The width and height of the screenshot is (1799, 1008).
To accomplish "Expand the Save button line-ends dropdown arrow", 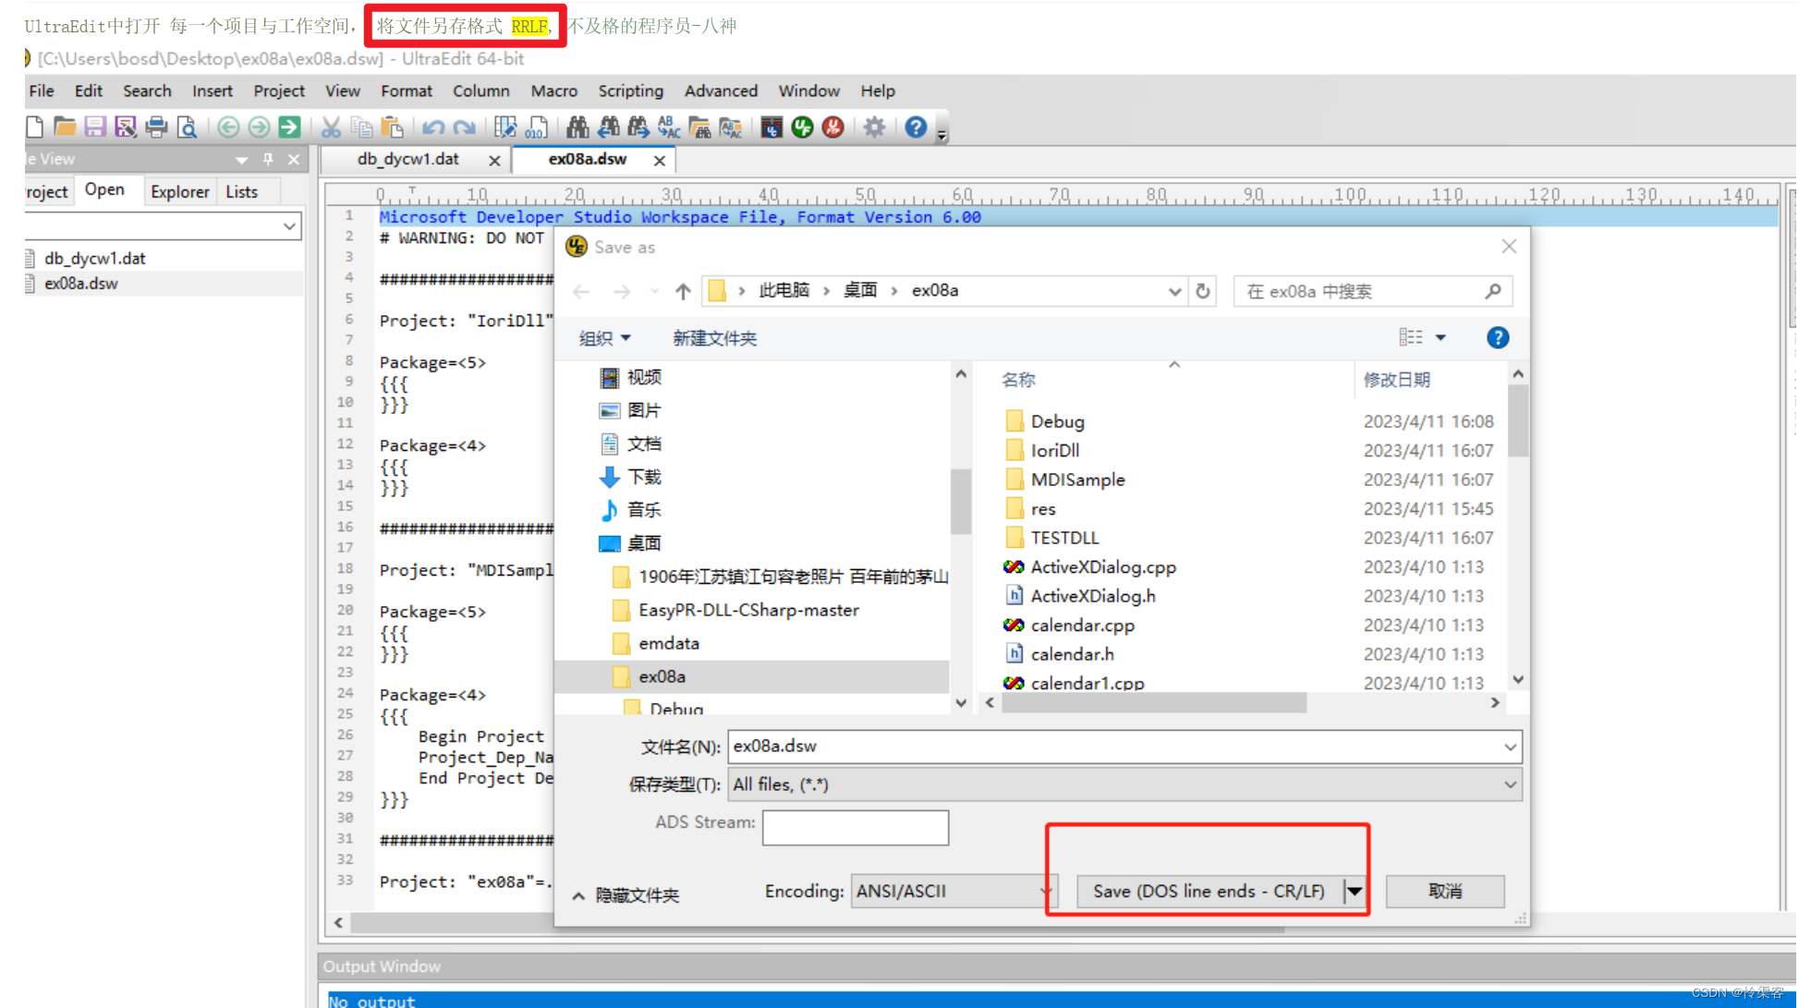I will [1354, 891].
